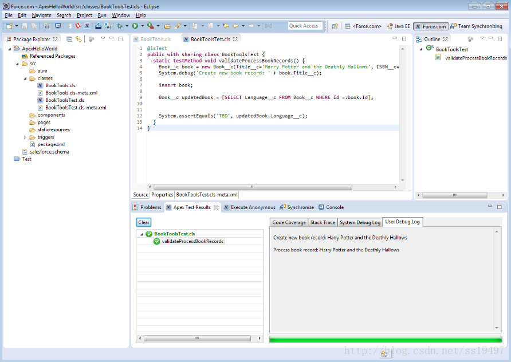This screenshot has width=511, height=362.
Task: Click the Open Perspective icon
Action: click(335, 26)
